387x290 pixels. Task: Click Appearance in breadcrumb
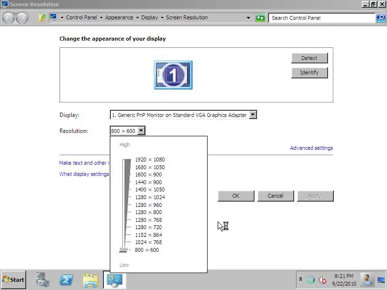coord(119,17)
